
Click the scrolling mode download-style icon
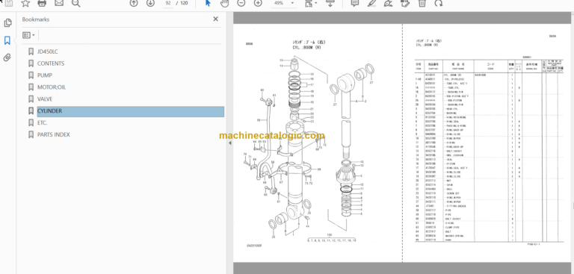330,3
